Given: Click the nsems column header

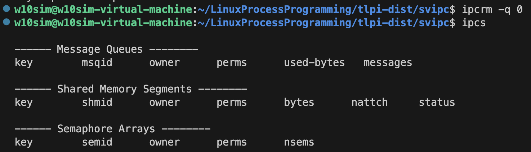Looking at the screenshot, I should point(299,142).
